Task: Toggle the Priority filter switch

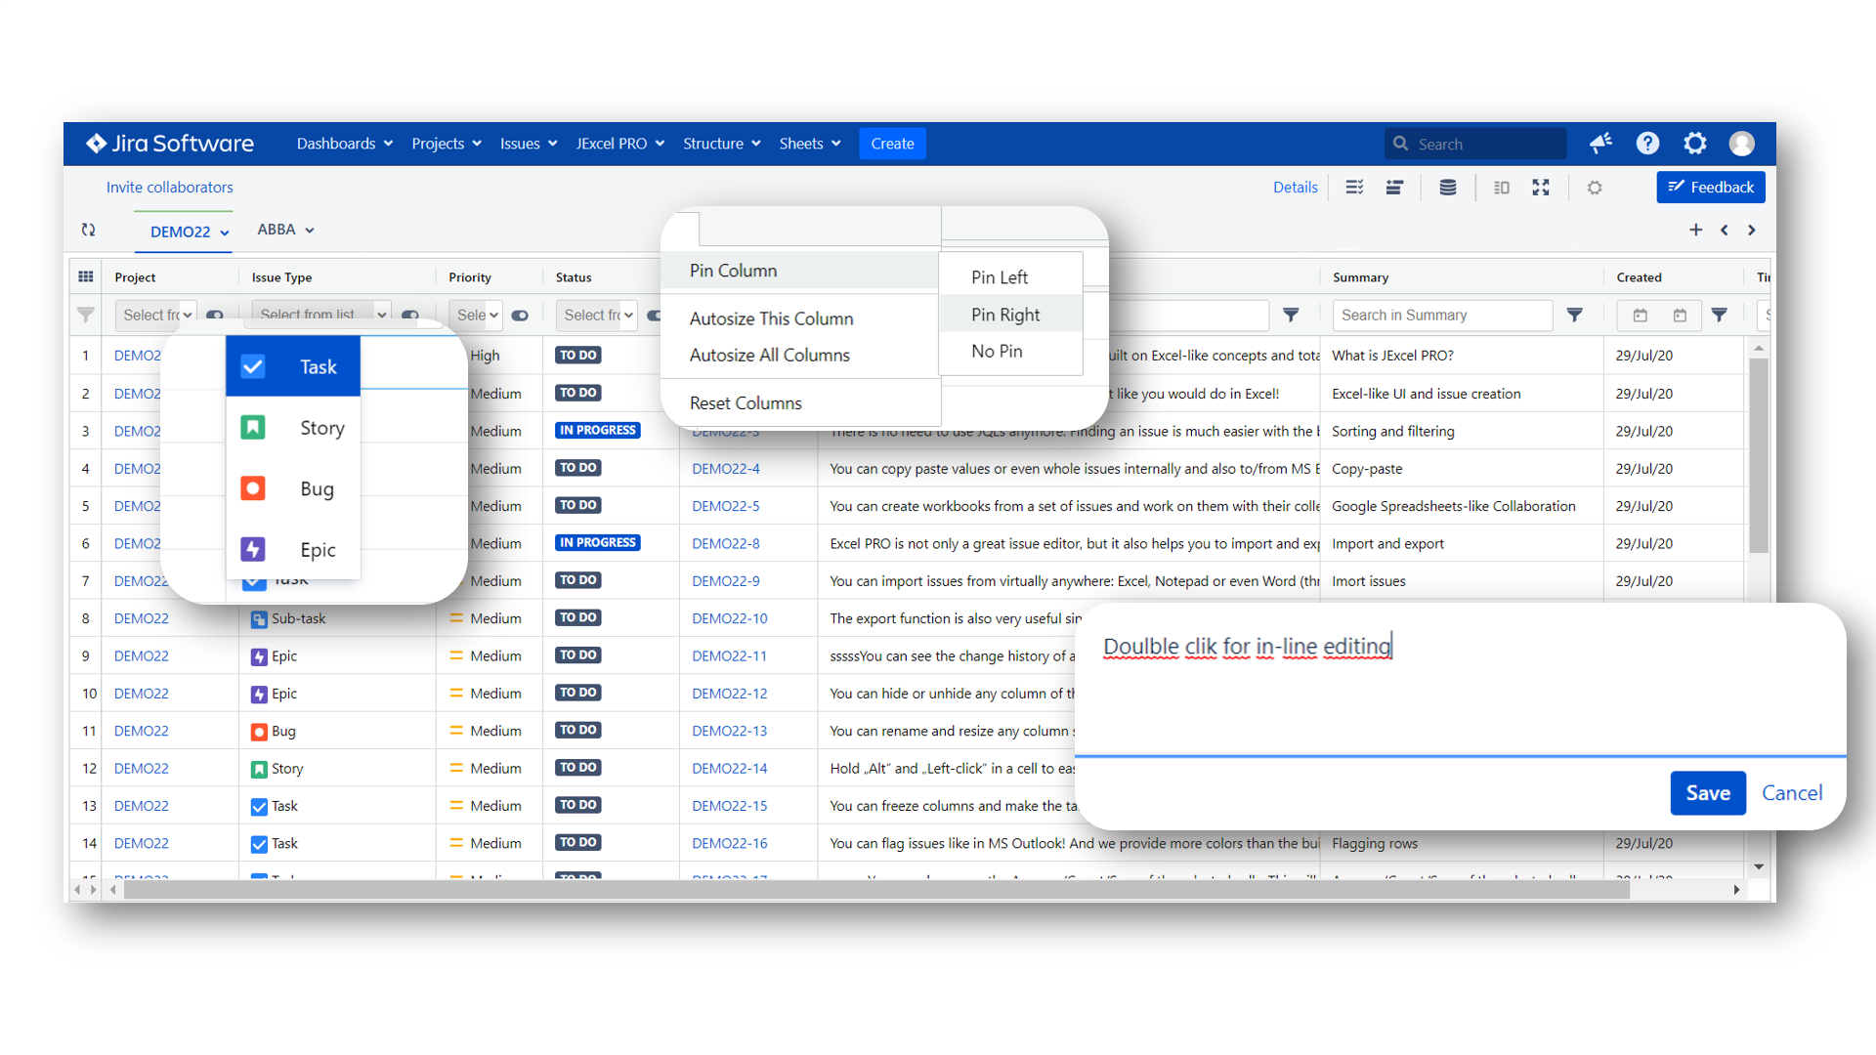Action: tap(520, 315)
